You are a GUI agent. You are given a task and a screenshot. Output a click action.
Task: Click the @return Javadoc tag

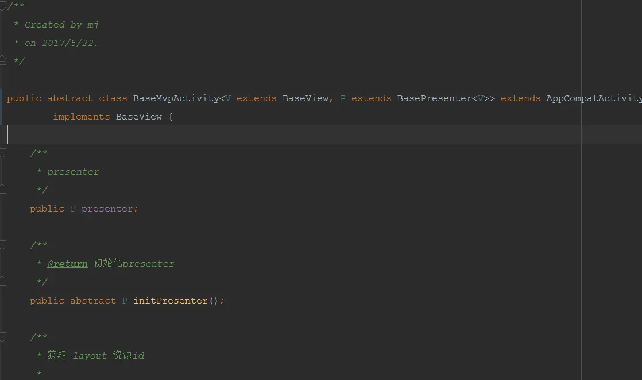[x=68, y=263]
